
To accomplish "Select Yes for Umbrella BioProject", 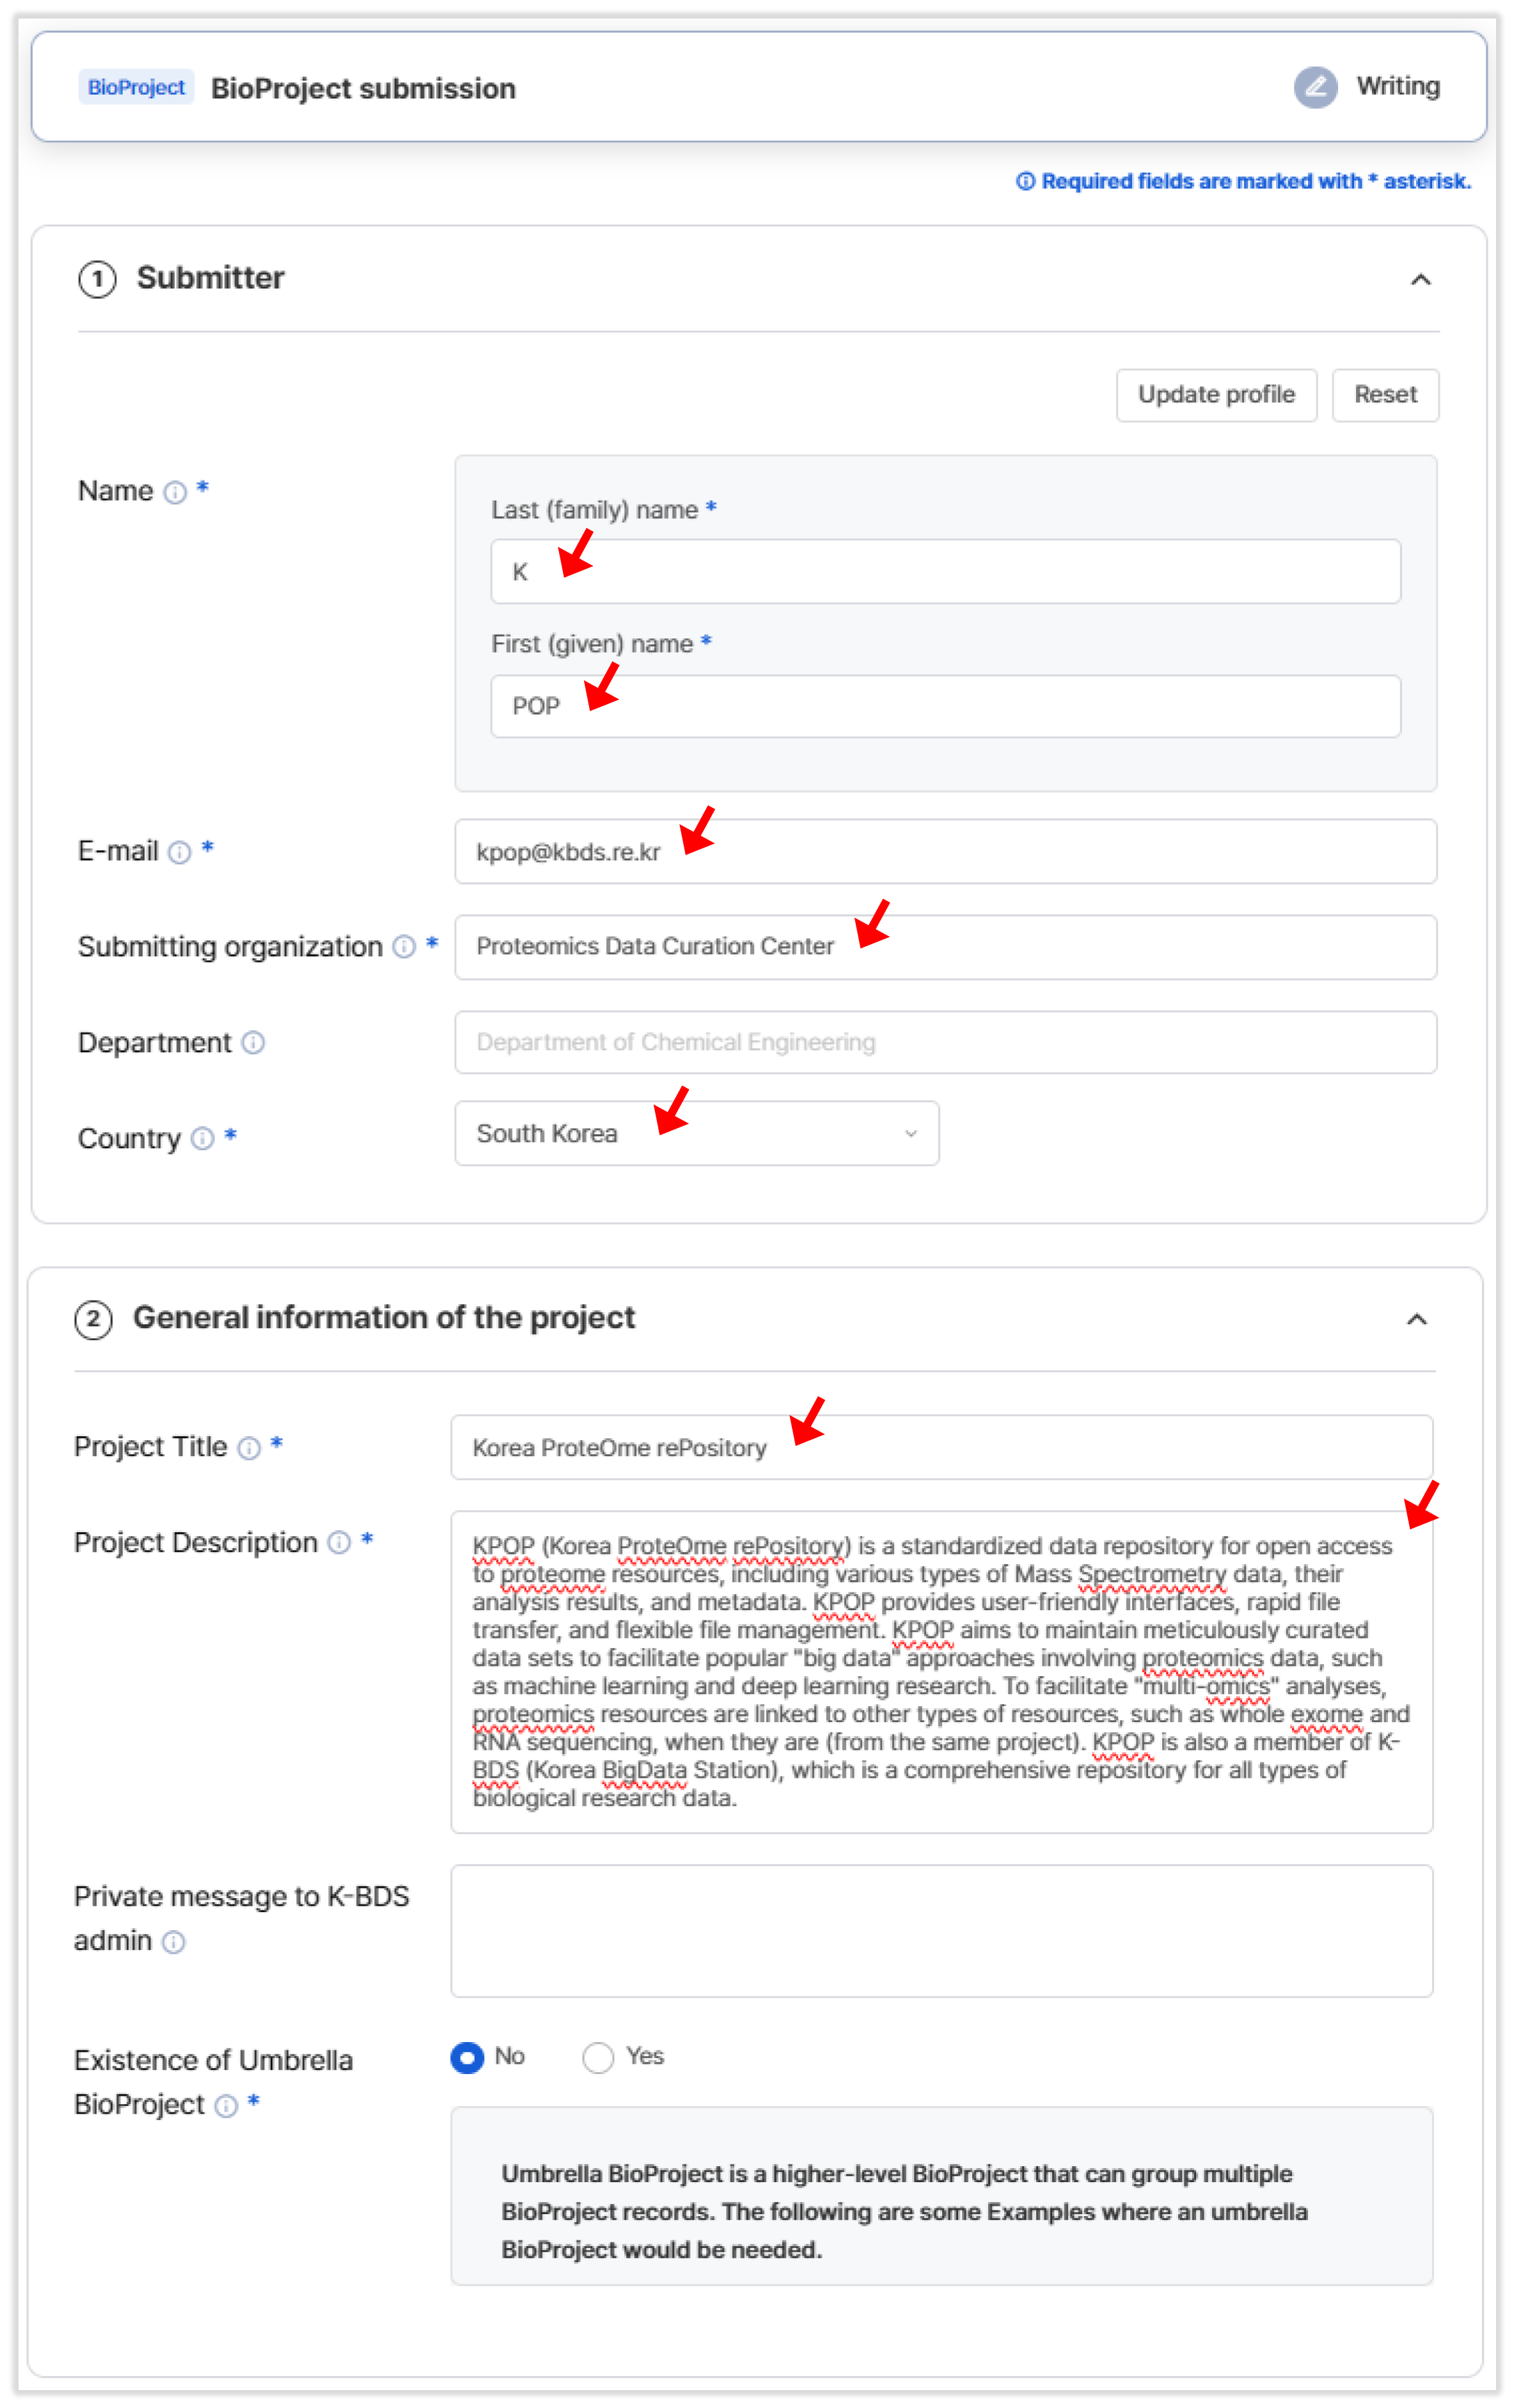I will click(598, 2057).
